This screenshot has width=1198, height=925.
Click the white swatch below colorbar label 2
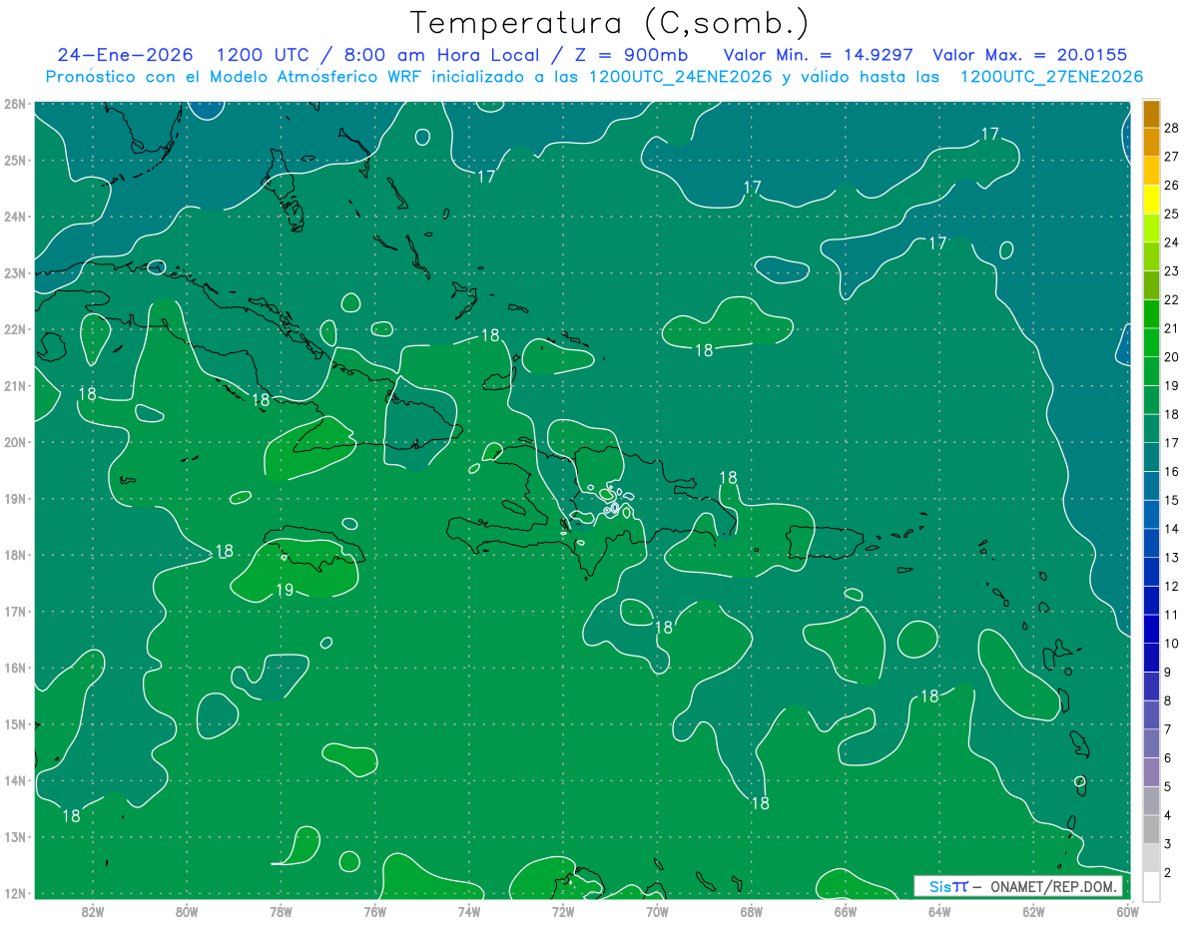[x=1151, y=887]
